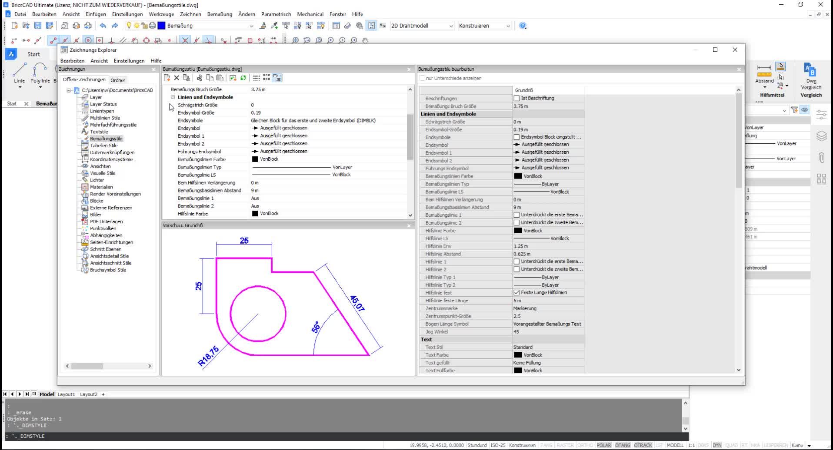This screenshot has width=833, height=450.
Task: Check 'nur Unterschiede anzeigen' checkbox
Action: (422, 78)
